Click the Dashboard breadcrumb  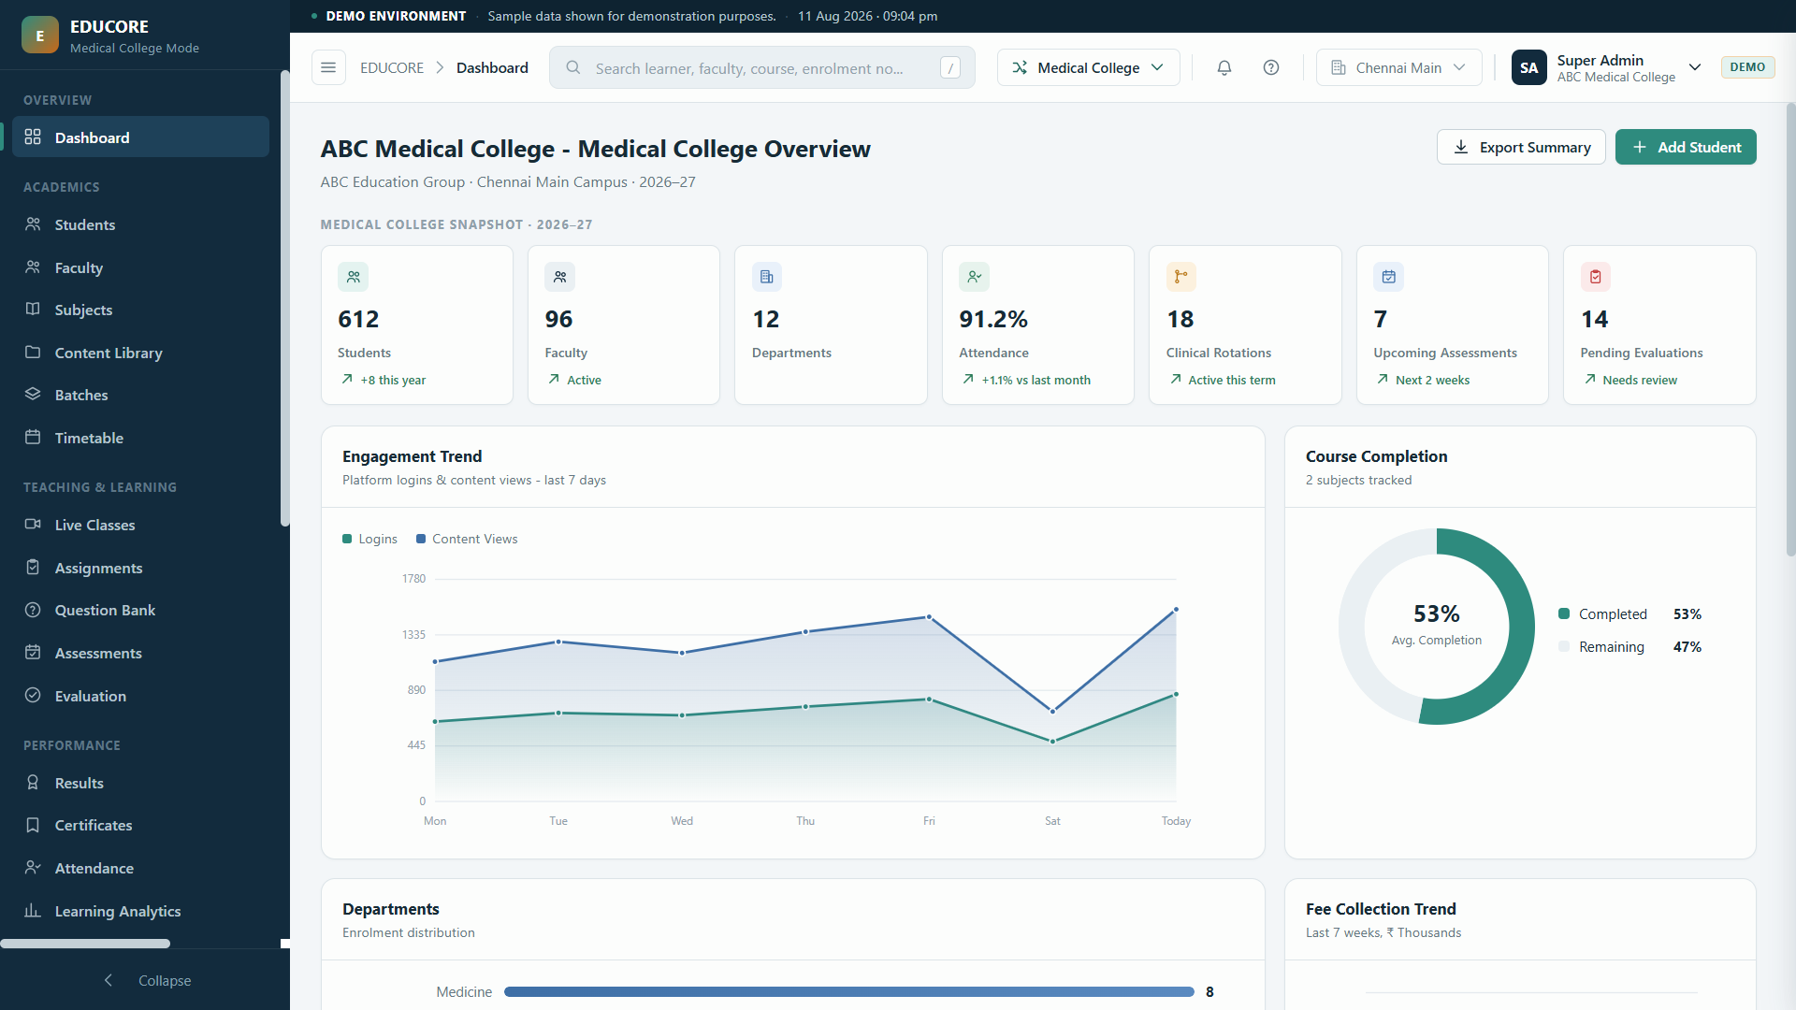(x=492, y=67)
